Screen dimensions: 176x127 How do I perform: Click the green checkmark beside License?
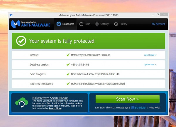pos(68,55)
